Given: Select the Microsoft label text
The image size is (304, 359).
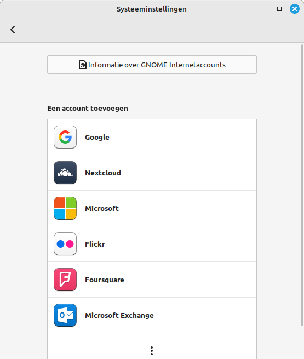Looking at the screenshot, I should 102,208.
